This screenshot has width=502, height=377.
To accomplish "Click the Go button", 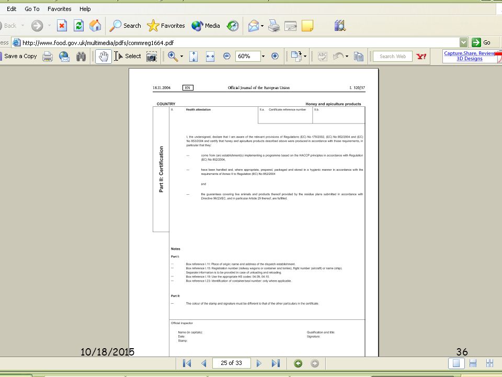I will pos(481,42).
